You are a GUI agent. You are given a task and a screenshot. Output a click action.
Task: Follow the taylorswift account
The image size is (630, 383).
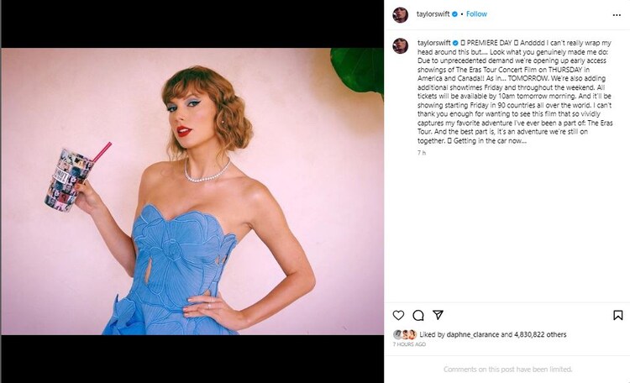coord(476,15)
